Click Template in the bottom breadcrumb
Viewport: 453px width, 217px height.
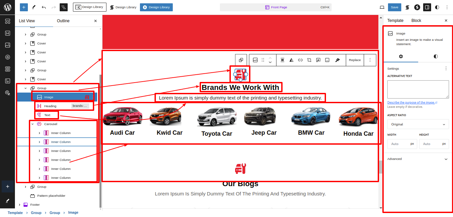click(15, 213)
